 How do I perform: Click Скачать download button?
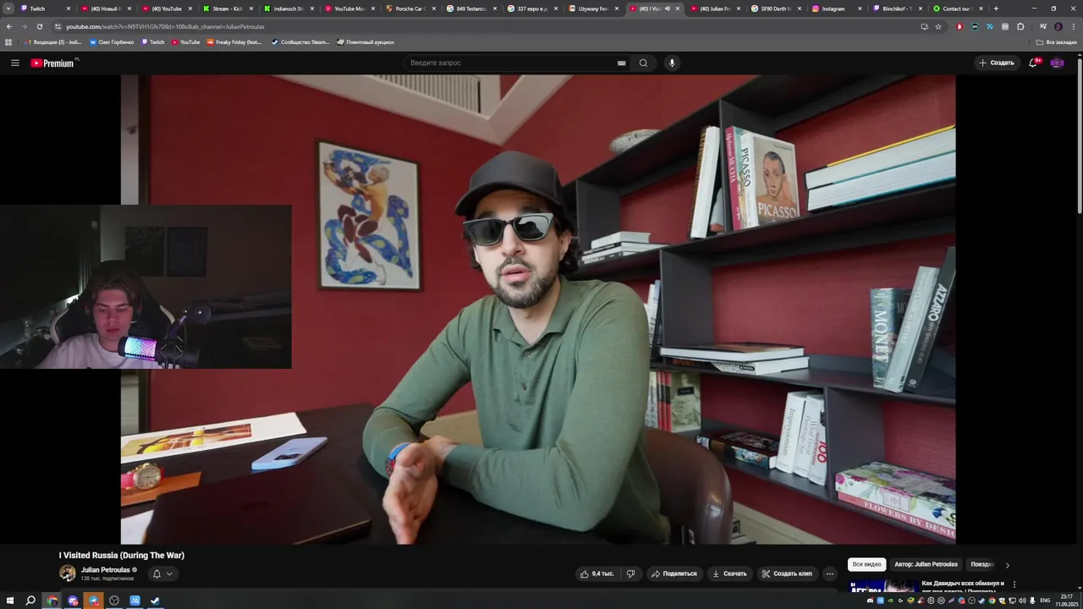pos(729,573)
